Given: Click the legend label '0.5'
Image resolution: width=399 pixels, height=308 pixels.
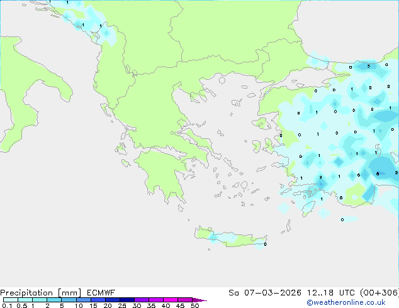Looking at the screenshot, I should 22,305.
